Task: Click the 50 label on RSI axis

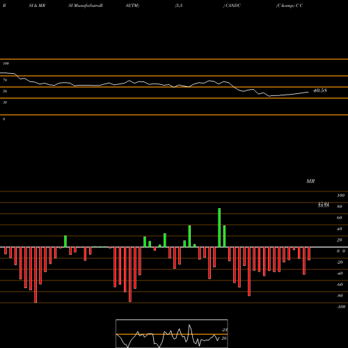Action: tap(5, 91)
